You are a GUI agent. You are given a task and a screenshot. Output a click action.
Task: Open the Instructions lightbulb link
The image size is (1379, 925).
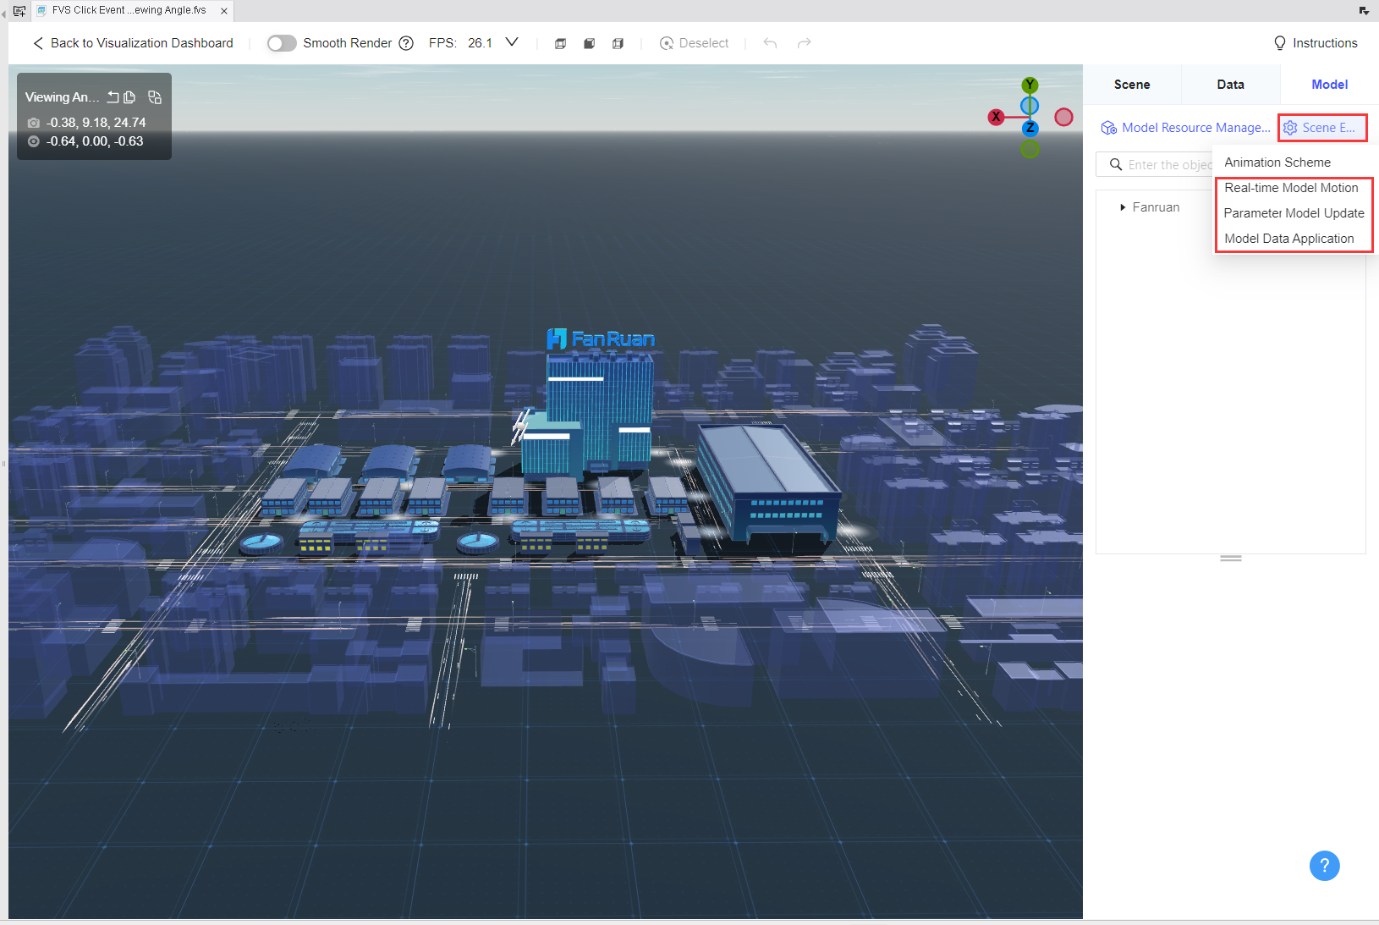(1316, 43)
